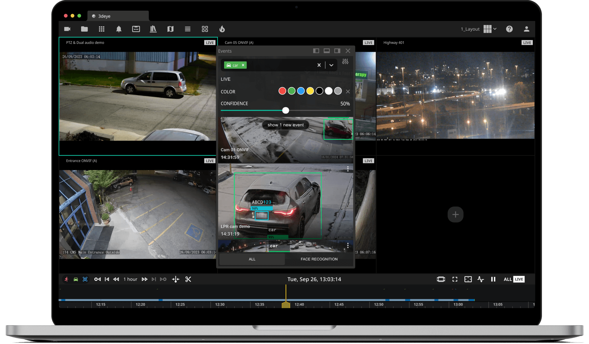Open the small grid icon in toolbar
The image size is (589, 344).
point(102,29)
